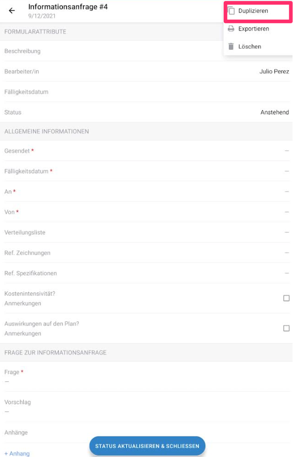This screenshot has width=293, height=457.
Task: Click the Exportieren printer icon
Action: pos(231,28)
